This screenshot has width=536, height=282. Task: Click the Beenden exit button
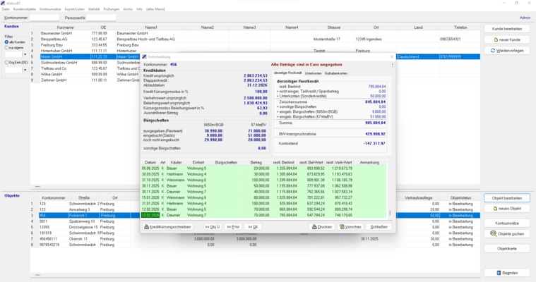(x=506, y=273)
